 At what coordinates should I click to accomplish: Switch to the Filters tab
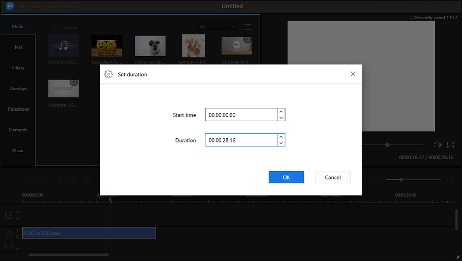pos(18,68)
